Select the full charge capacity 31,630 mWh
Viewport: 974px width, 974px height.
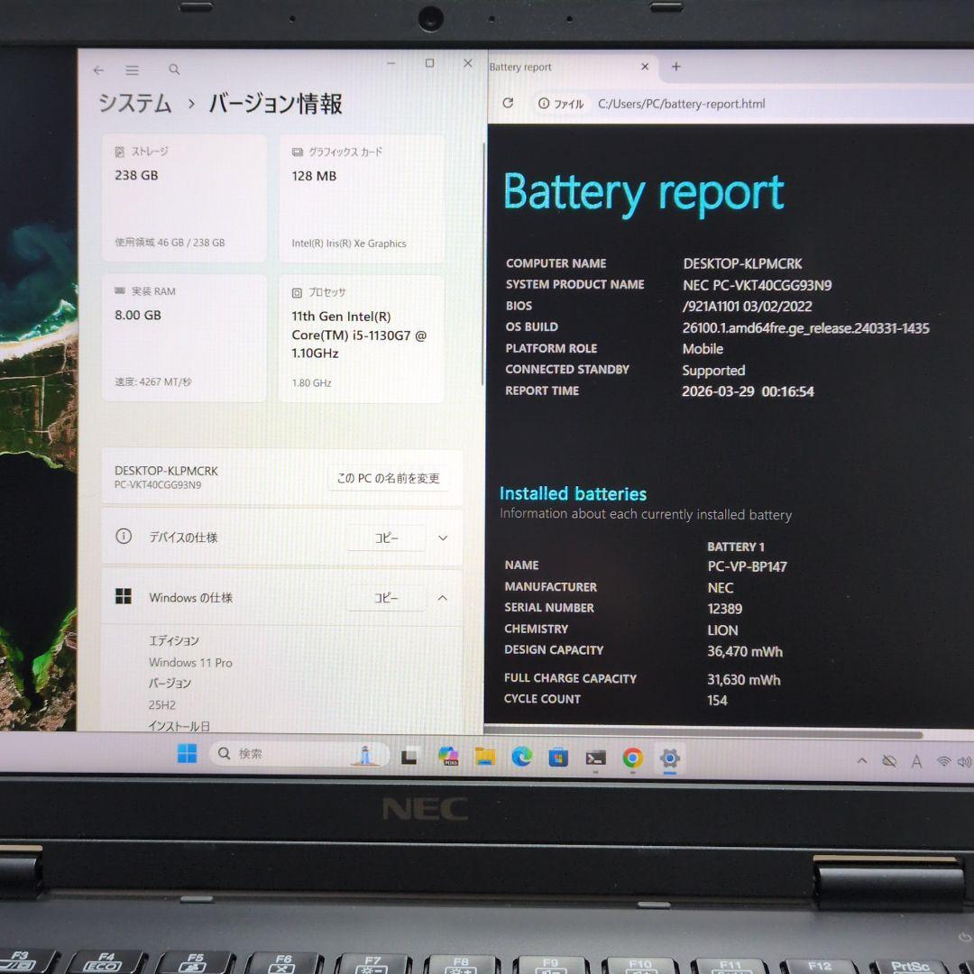click(743, 680)
